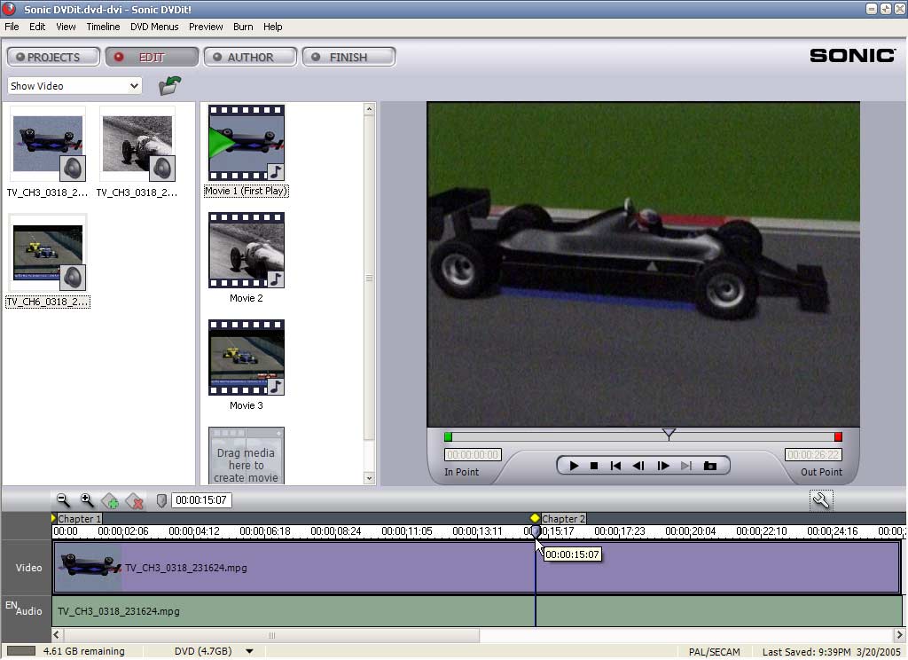This screenshot has width=908, height=660.
Task: Open the Show Video dropdown
Action: coord(74,86)
